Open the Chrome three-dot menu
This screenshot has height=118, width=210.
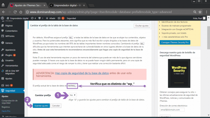click(207, 12)
